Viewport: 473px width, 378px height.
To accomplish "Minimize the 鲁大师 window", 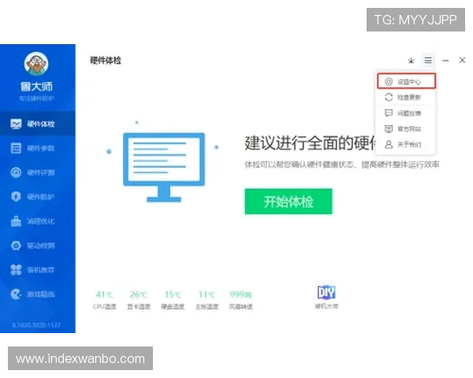I will tap(445, 61).
